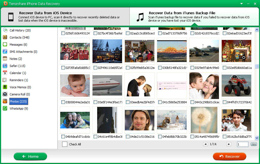Open the Messages speech bubble icon
The width and height of the screenshot is (260, 164).
point(5,45)
